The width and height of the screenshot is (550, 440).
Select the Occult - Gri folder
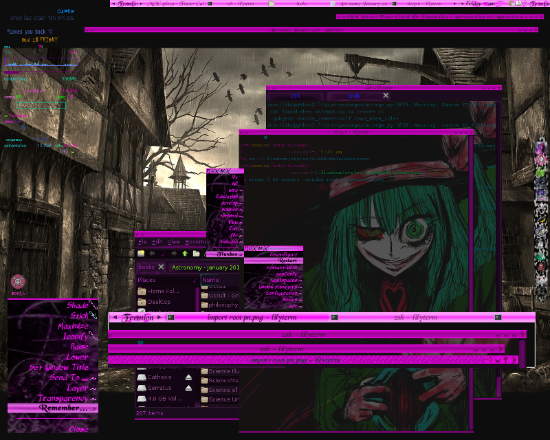tap(219, 296)
